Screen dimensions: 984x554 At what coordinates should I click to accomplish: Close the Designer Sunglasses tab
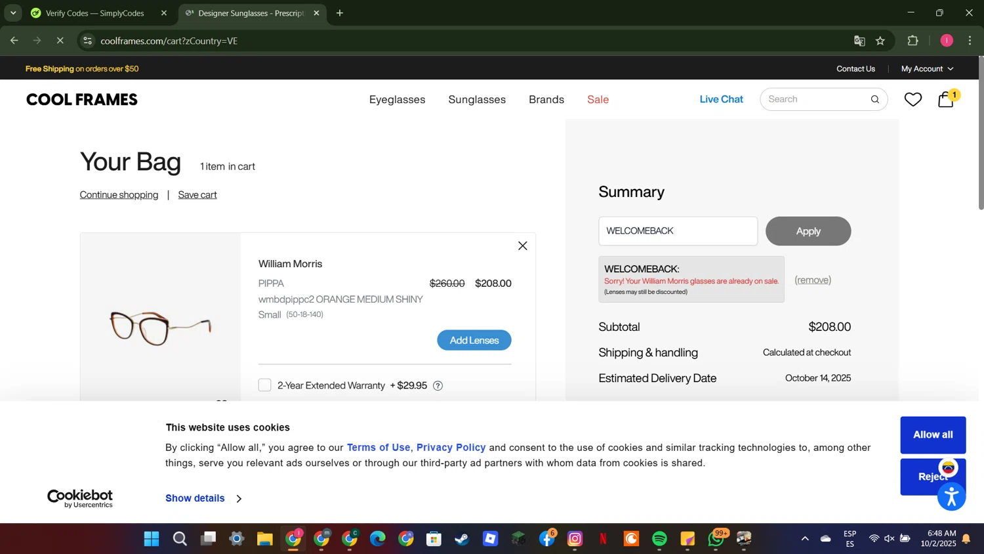pos(316,13)
